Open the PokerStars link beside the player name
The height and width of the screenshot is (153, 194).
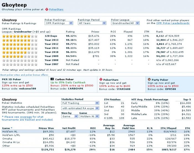pos(56,9)
